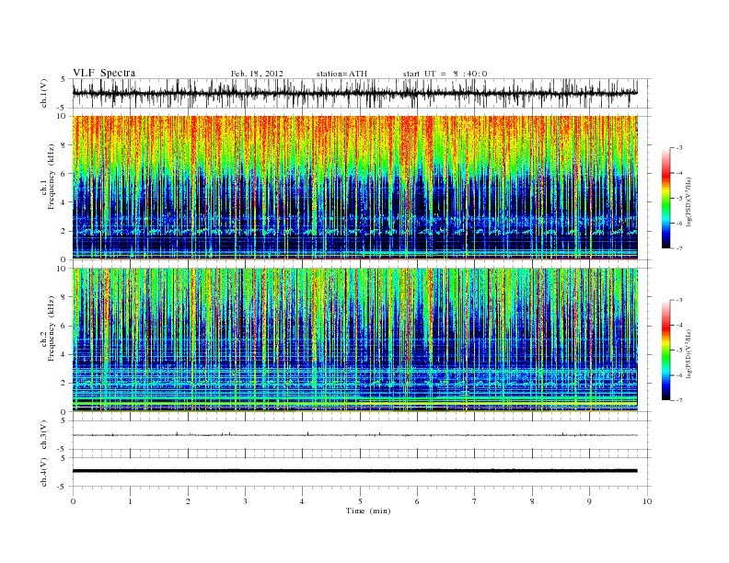The width and height of the screenshot is (729, 563).
Task: Select the "start UT = 8 :40: 0" label
Action: pyautogui.click(x=445, y=74)
